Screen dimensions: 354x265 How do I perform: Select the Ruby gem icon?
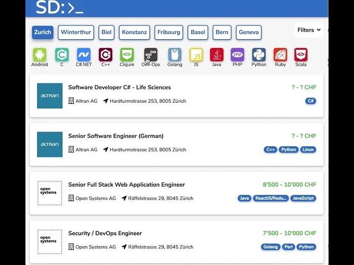[x=280, y=55]
